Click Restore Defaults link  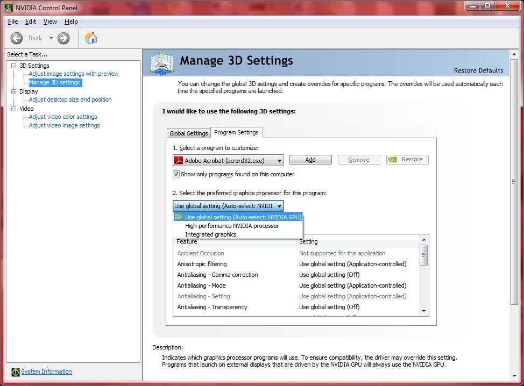479,70
